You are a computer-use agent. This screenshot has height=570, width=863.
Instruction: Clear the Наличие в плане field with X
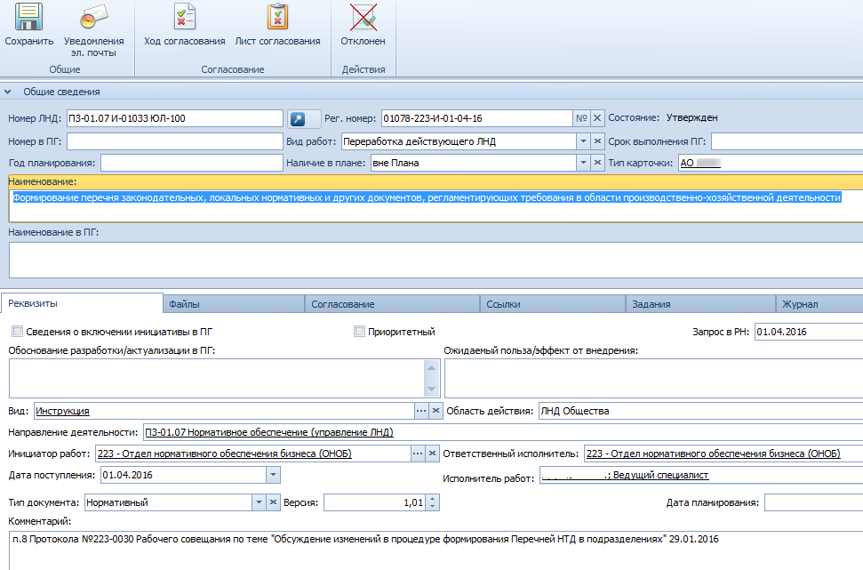click(597, 163)
